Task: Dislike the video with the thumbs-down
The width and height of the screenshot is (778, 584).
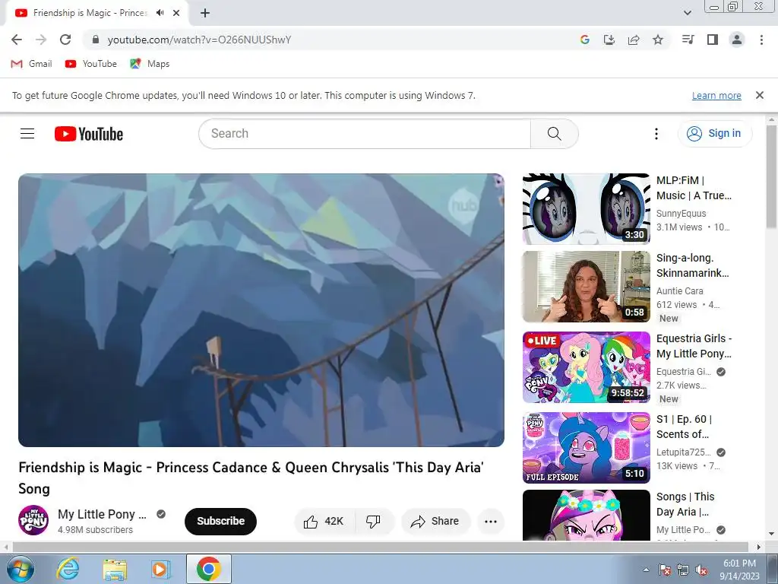Action: point(373,521)
